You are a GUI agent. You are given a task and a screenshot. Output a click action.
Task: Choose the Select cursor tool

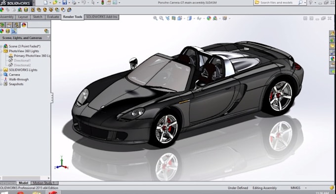pyautogui.click(x=93, y=2)
